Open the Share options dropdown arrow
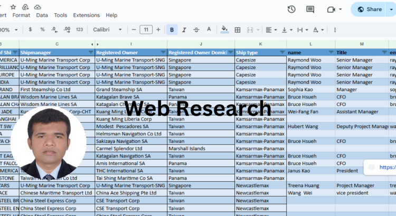The width and height of the screenshot is (396, 216). point(391,9)
